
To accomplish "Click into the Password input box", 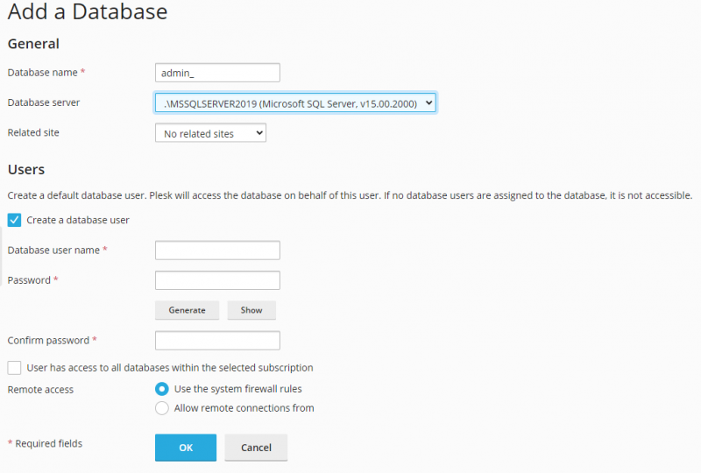I will tap(217, 280).
